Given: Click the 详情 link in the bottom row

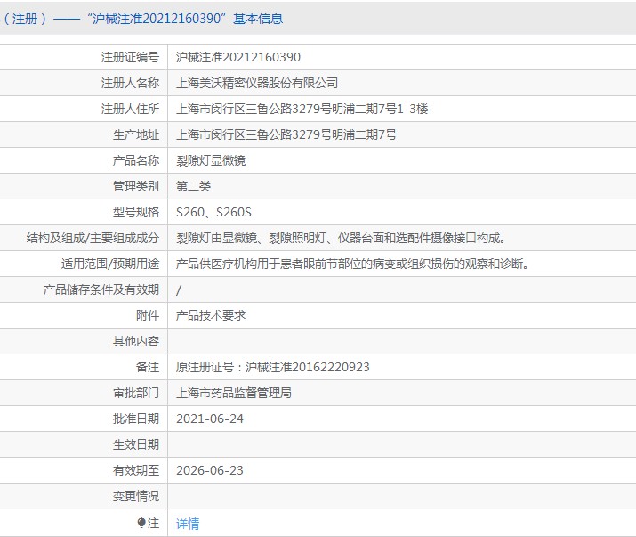Looking at the screenshot, I should coord(188,523).
